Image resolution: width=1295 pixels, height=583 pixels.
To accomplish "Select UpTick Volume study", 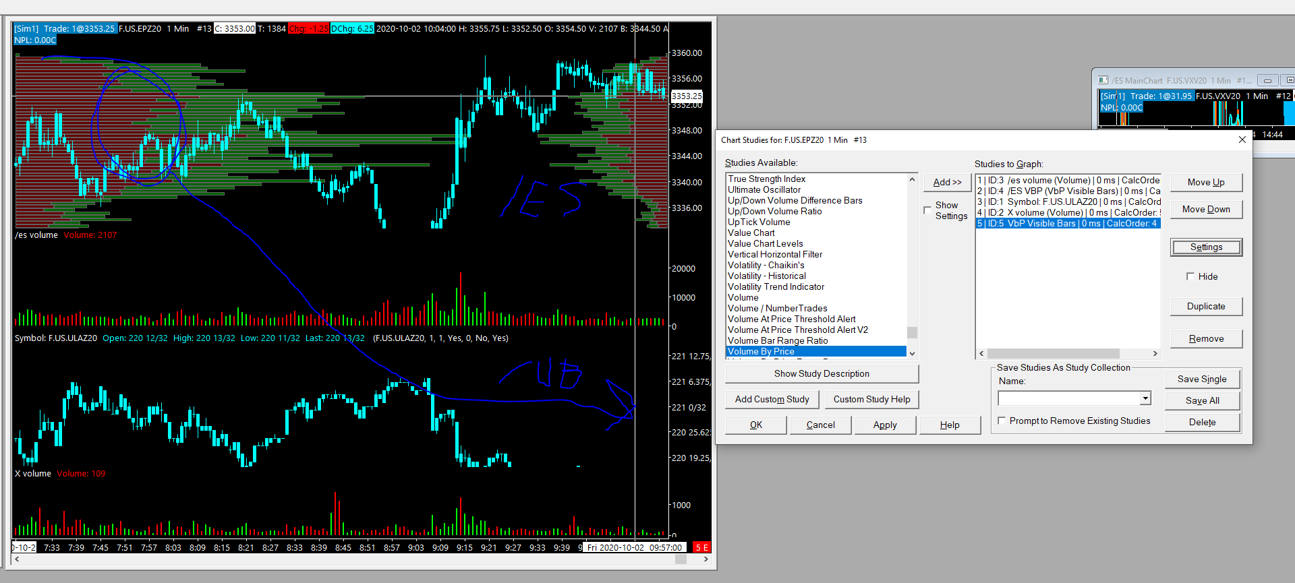I will 816,222.
